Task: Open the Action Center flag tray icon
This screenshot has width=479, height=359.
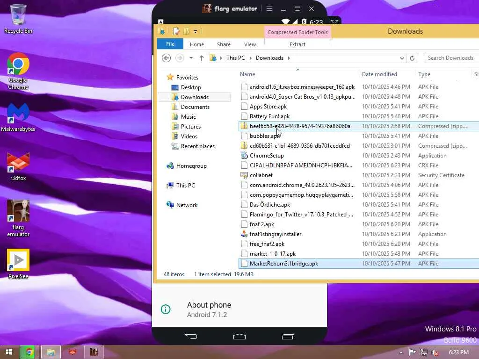Action: tap(412, 352)
